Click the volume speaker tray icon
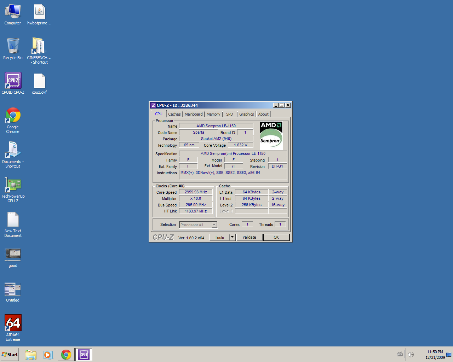The image size is (453, 362). [411, 355]
